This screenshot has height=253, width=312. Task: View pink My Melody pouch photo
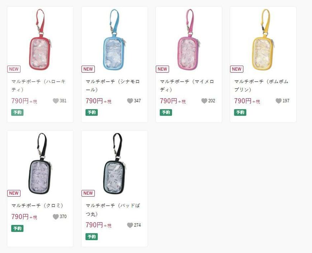[189, 39]
